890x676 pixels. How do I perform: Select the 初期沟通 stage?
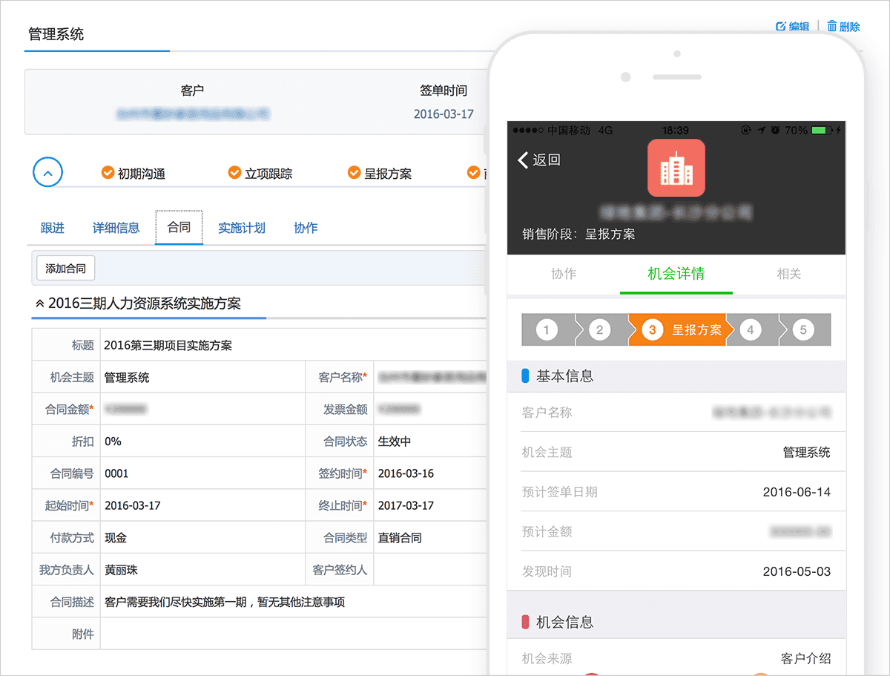click(x=133, y=174)
